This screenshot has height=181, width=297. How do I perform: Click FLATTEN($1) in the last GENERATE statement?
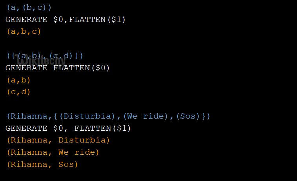pyautogui.click(x=103, y=128)
